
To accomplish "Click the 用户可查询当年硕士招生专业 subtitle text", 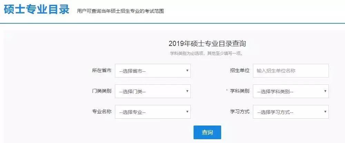I will tap(120, 11).
